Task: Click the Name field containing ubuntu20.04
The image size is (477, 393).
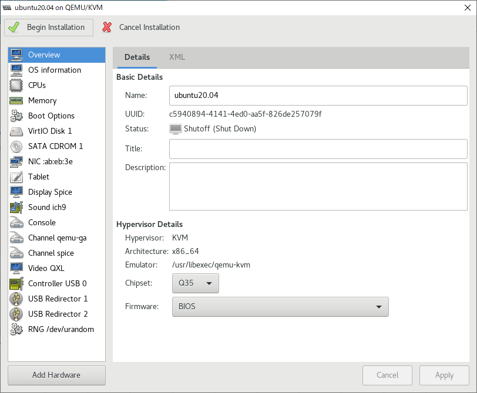Action: tap(318, 96)
